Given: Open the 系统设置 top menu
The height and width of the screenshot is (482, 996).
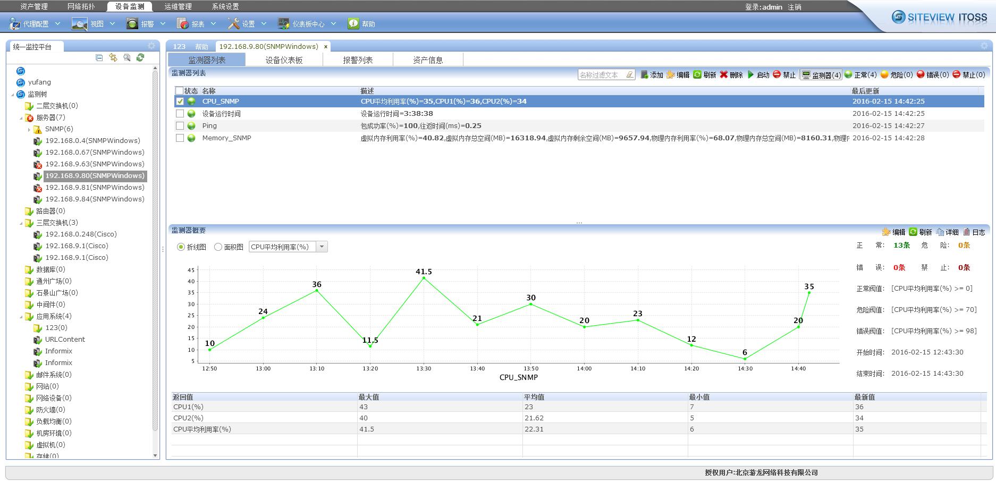Looking at the screenshot, I should coord(225,7).
